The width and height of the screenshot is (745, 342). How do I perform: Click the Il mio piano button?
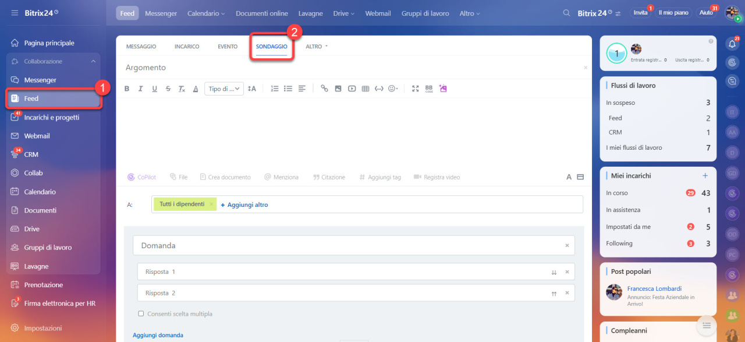(673, 13)
